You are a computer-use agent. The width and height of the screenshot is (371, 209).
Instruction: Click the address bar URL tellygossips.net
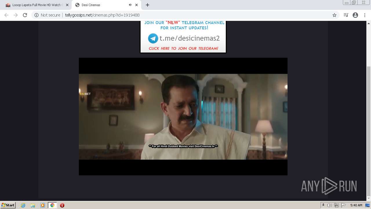pos(102,15)
